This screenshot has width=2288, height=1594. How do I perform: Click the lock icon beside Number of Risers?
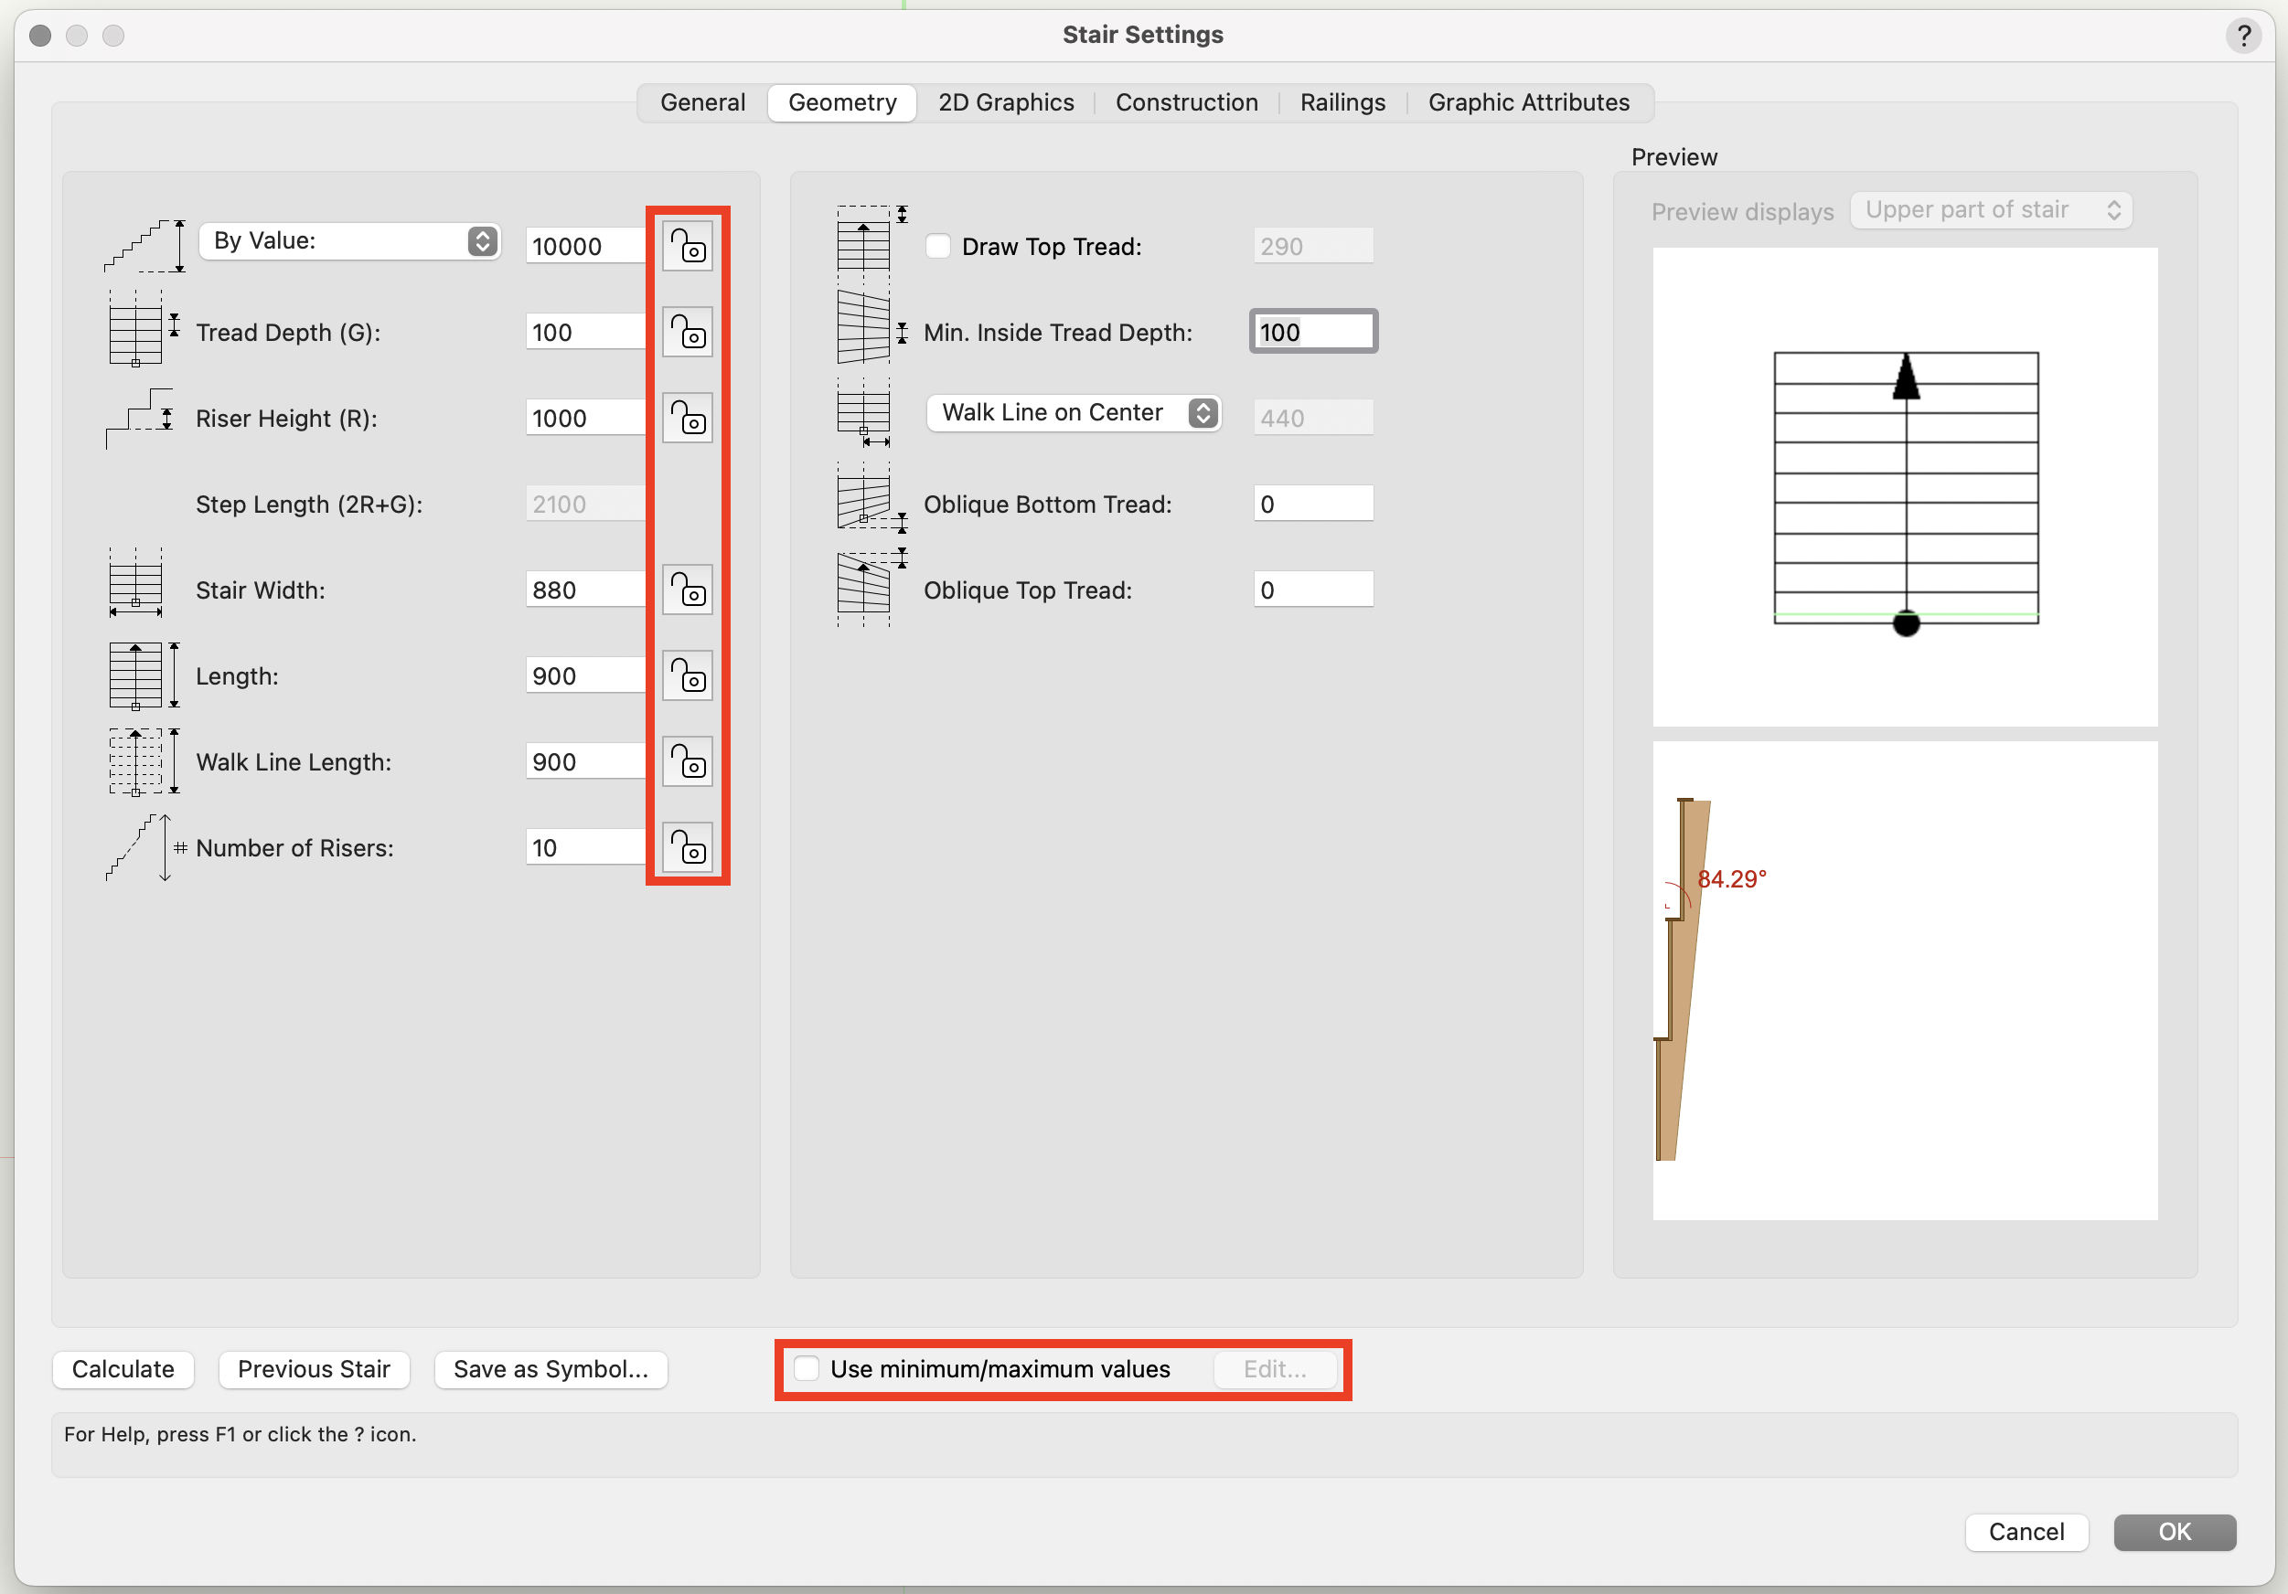(x=687, y=848)
